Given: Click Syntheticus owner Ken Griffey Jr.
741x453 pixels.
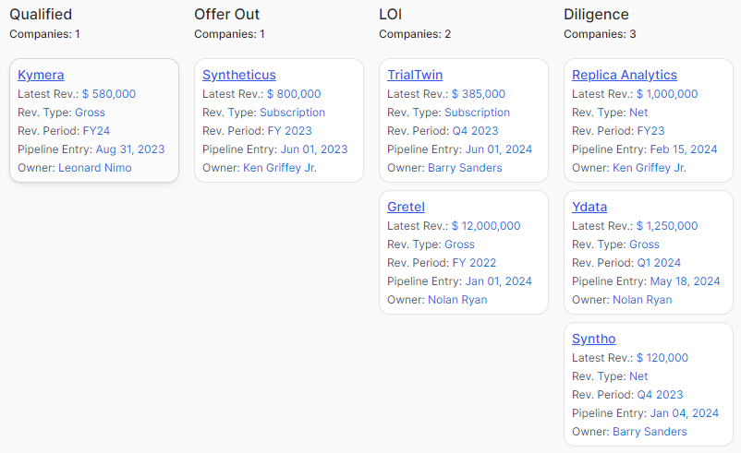Looking at the screenshot, I should coord(280,168).
